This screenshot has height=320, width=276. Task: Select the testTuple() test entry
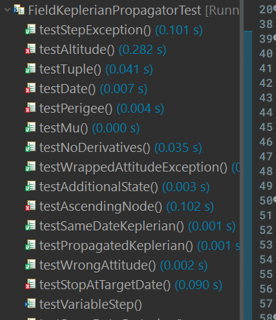pos(96,69)
